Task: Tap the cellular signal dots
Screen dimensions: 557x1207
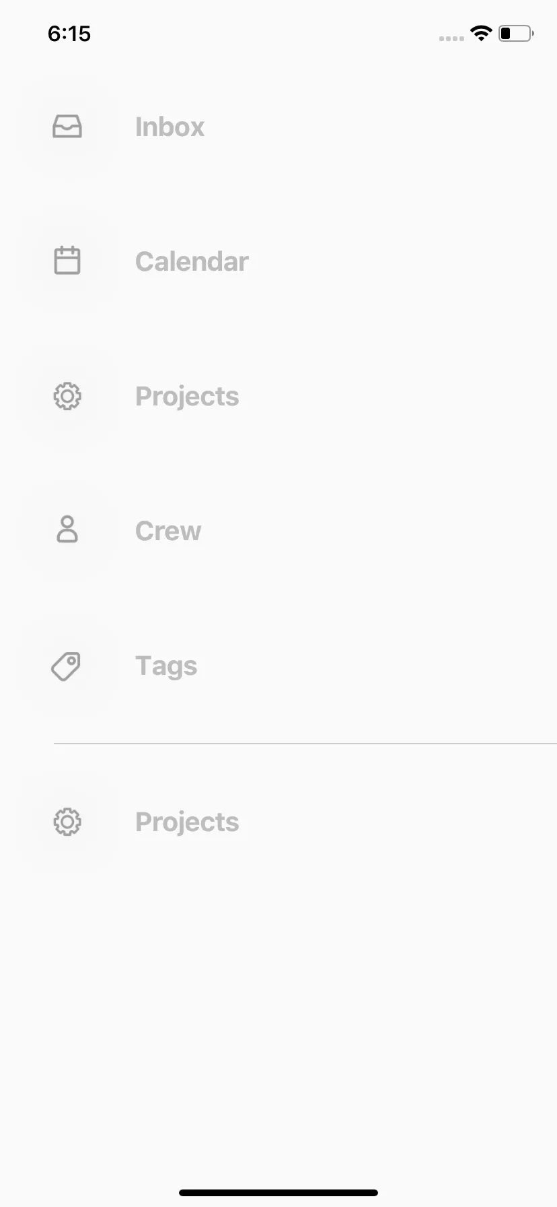Action: 451,38
